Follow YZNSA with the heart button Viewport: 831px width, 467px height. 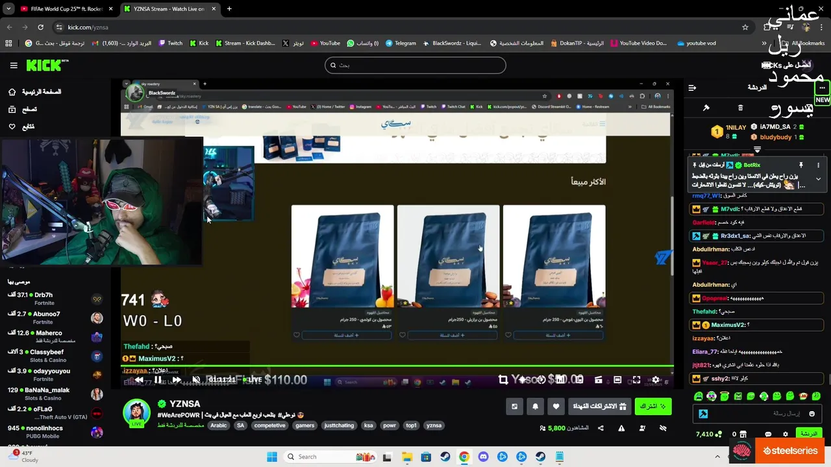[x=556, y=407]
